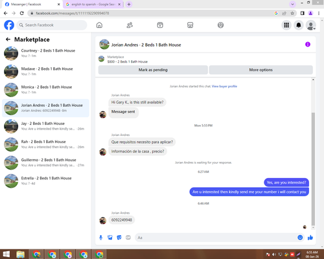Image resolution: width=324 pixels, height=259 pixels.
Task: Click the listing thumbnail in the chat header
Action: pyautogui.click(x=104, y=45)
